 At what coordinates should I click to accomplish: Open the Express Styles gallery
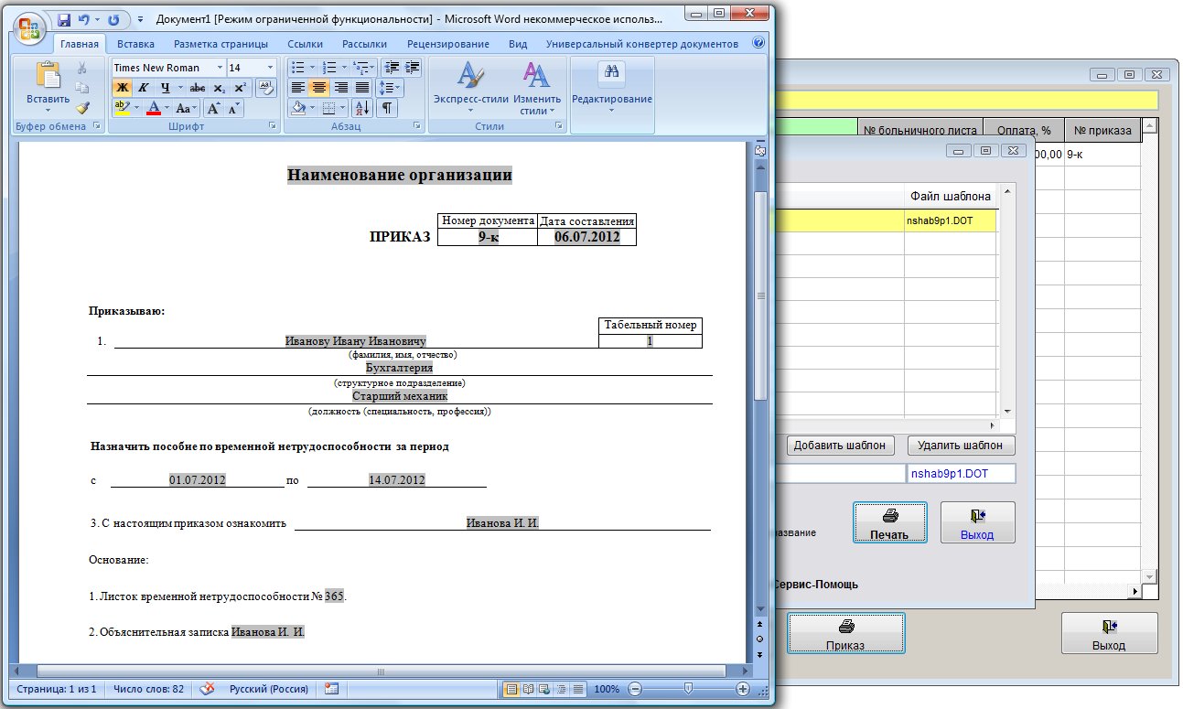click(x=470, y=88)
